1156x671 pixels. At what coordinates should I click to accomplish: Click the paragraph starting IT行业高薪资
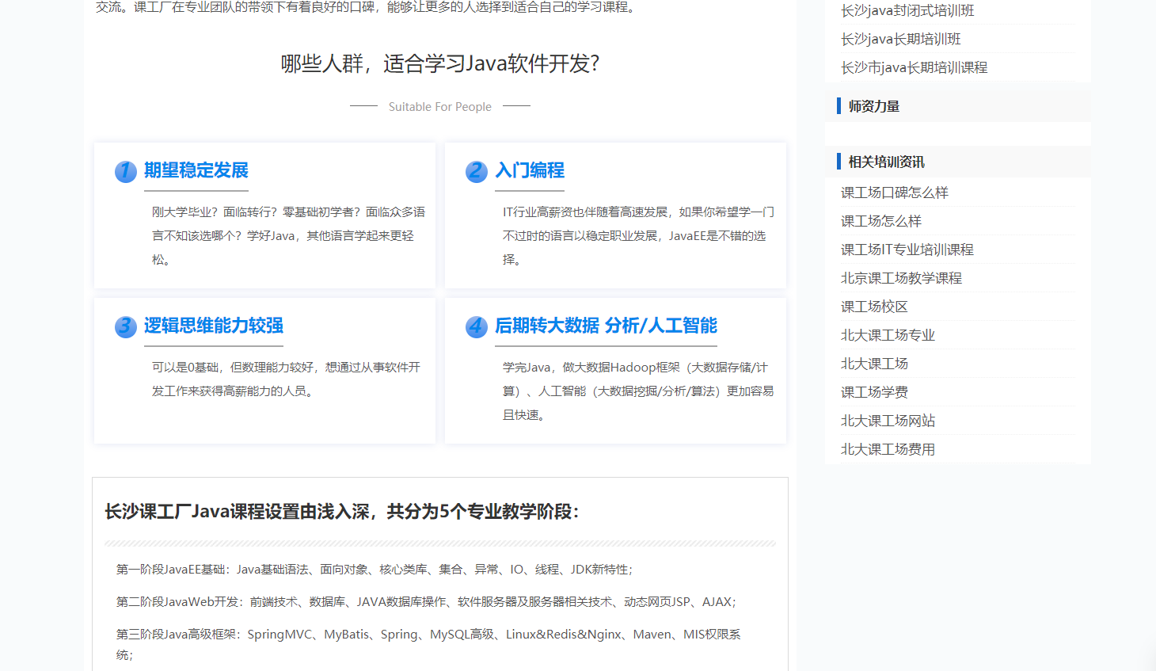click(638, 236)
